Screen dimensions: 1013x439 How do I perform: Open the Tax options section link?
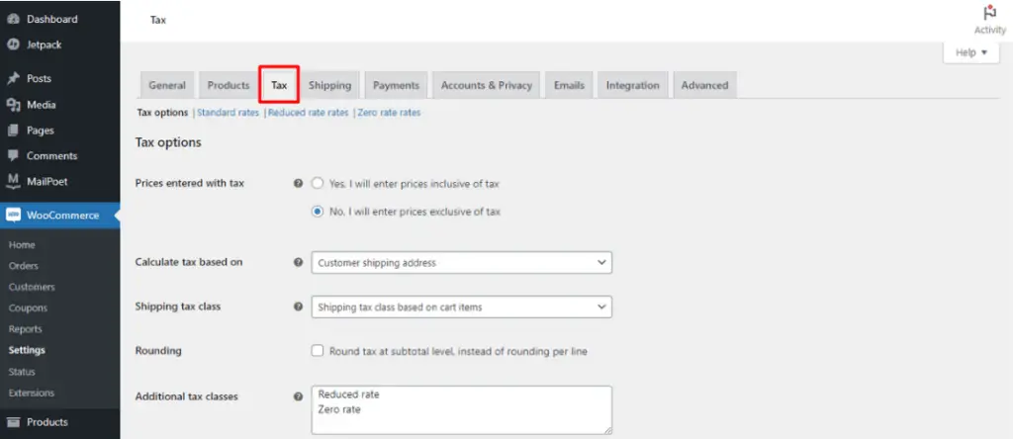click(161, 113)
